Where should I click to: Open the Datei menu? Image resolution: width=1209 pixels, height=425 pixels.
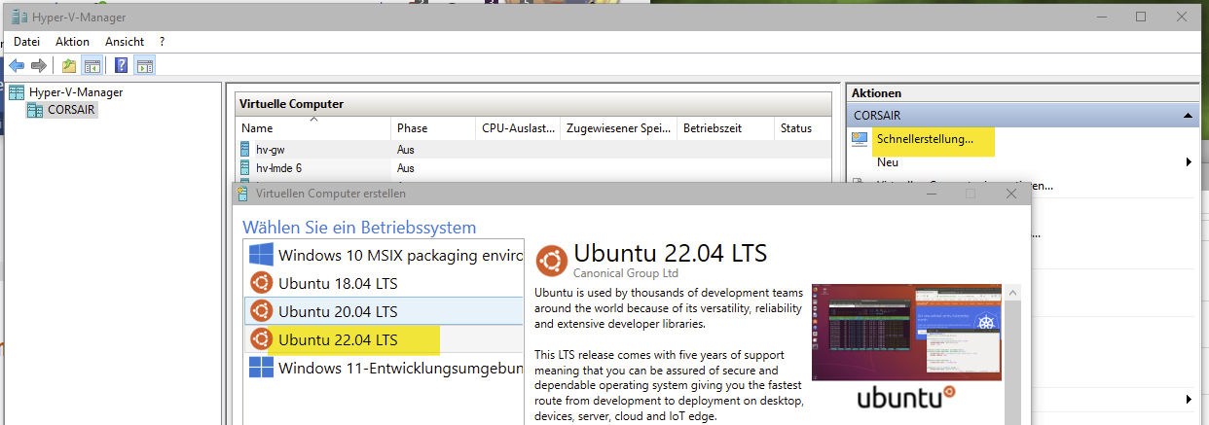26,42
